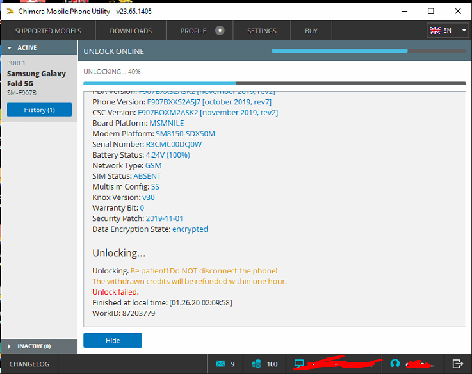
Task: Switch to the Settings tab
Action: 261,31
